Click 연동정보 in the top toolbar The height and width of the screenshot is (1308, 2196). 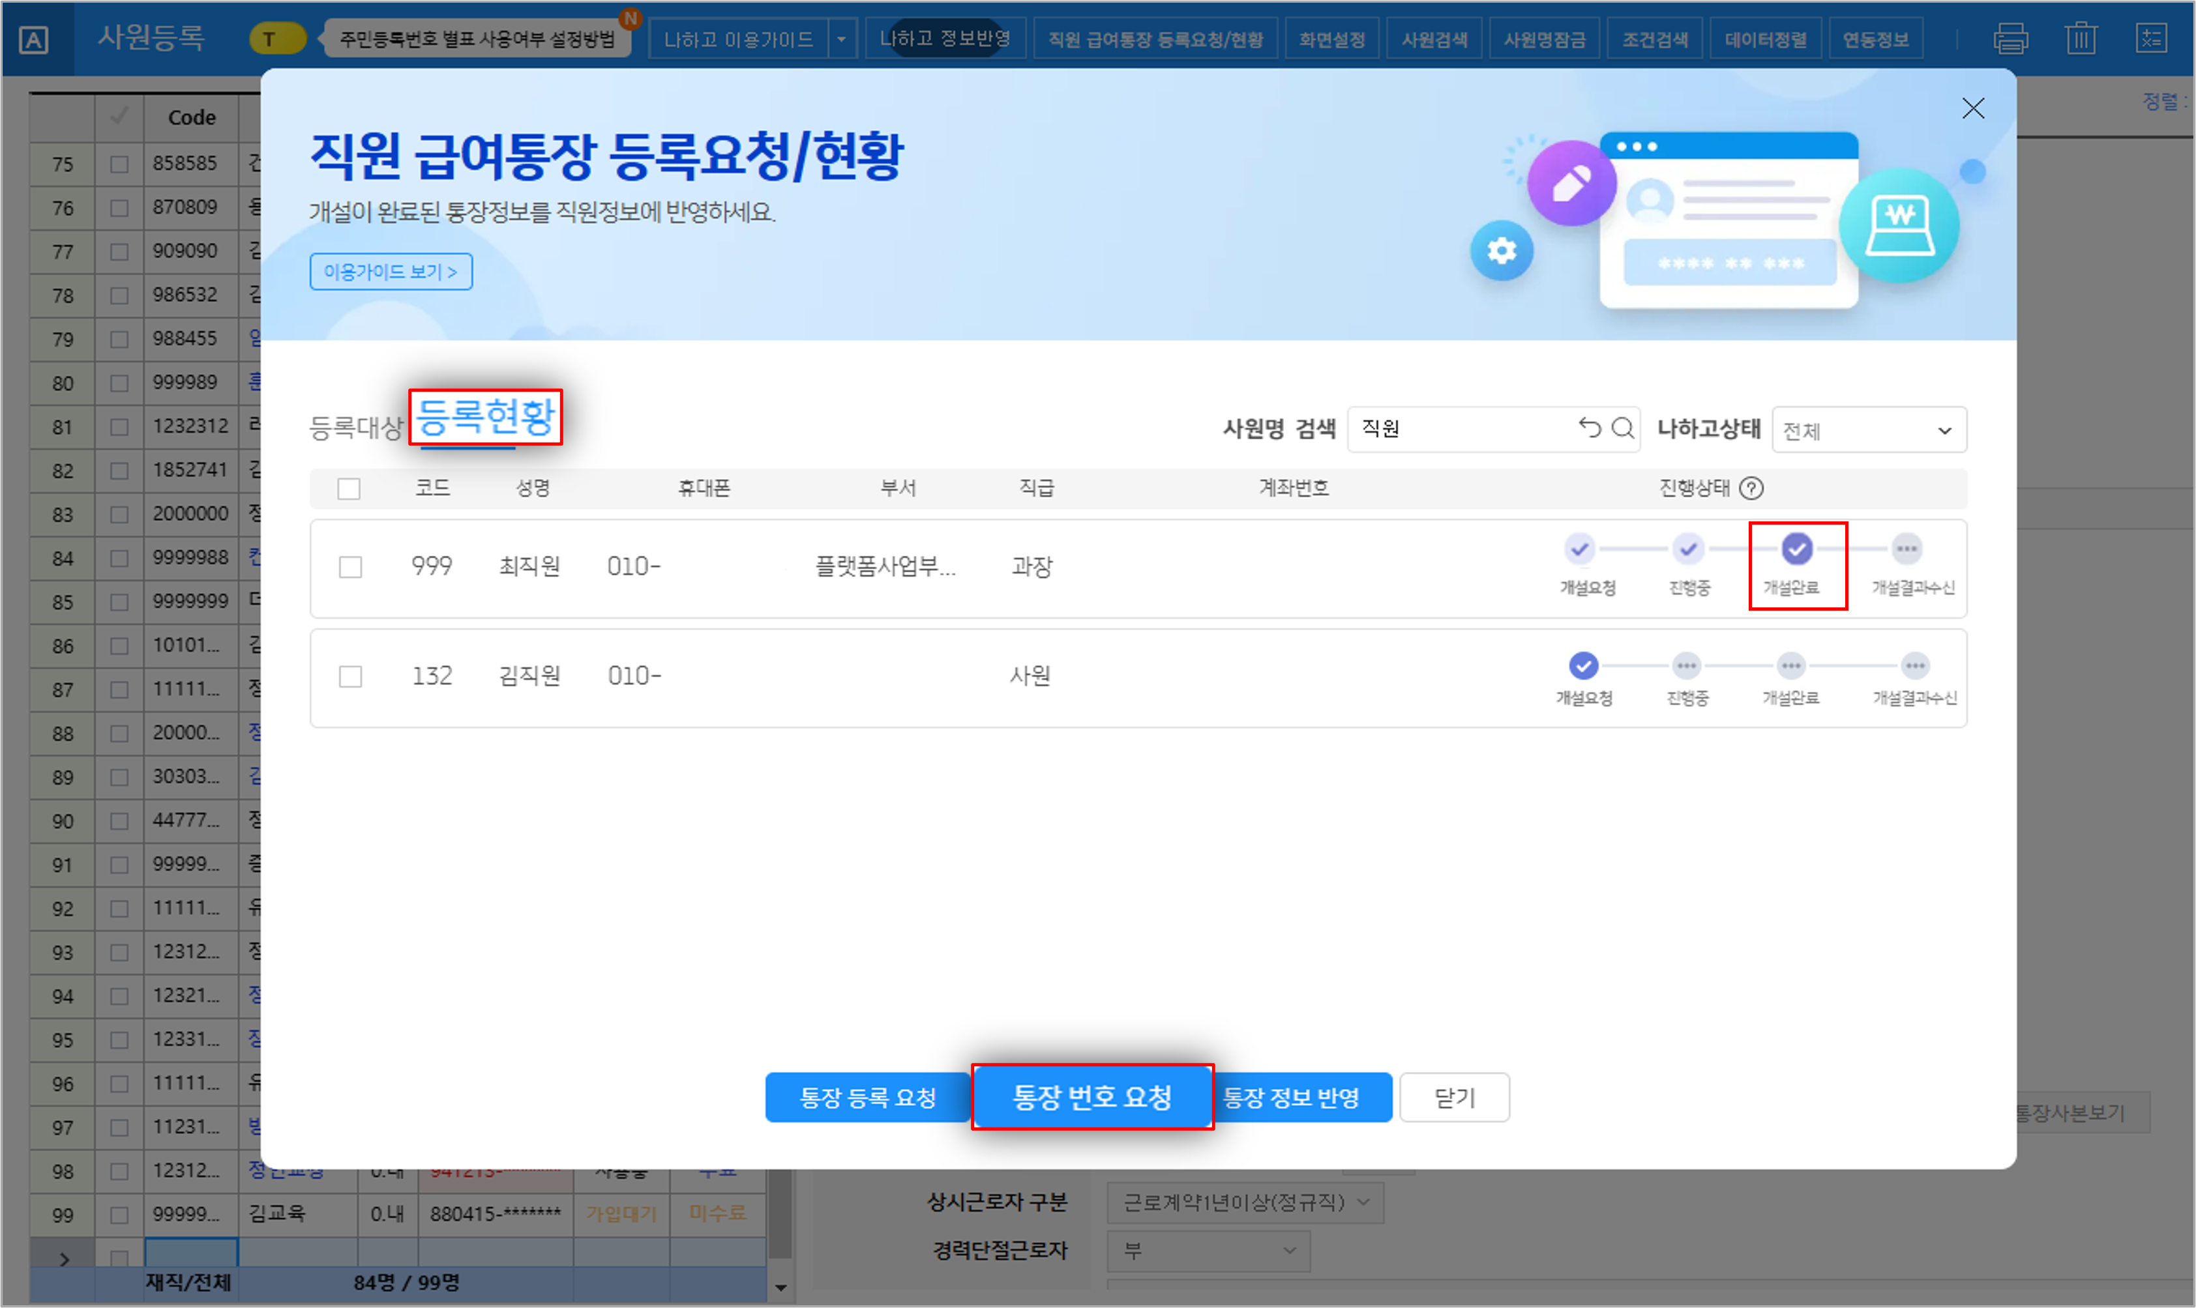click(1875, 39)
